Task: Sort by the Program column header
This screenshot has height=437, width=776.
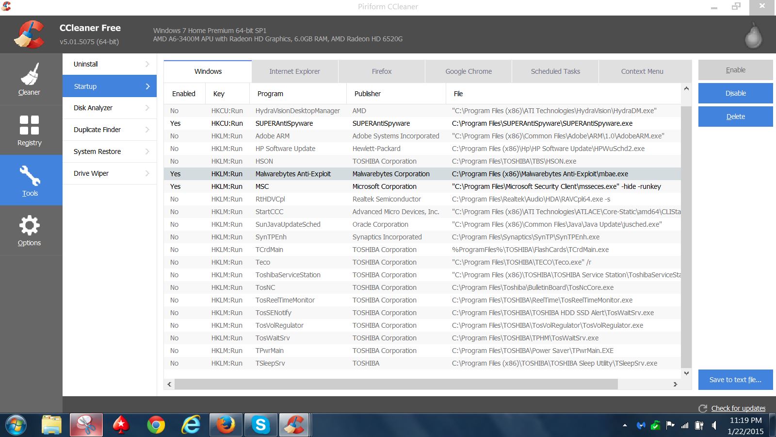Action: tap(298, 94)
